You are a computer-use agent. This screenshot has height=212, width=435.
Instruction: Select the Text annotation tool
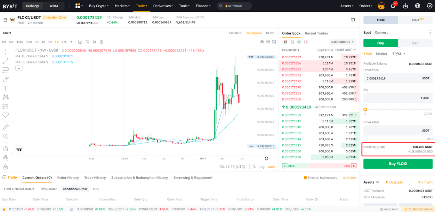[x=5, y=88]
